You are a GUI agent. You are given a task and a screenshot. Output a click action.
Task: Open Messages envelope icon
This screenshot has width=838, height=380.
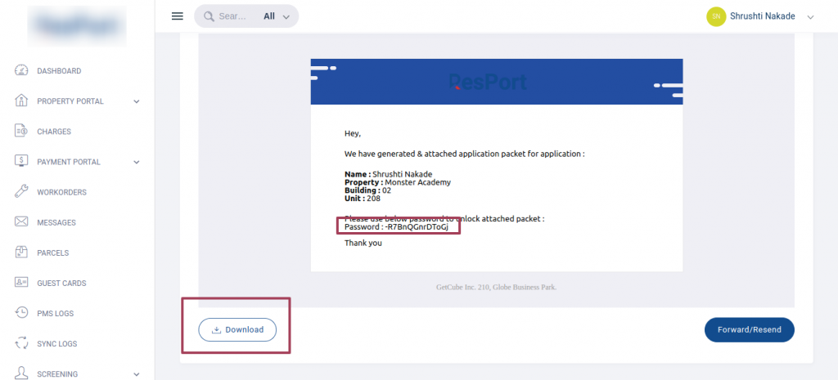(x=22, y=222)
